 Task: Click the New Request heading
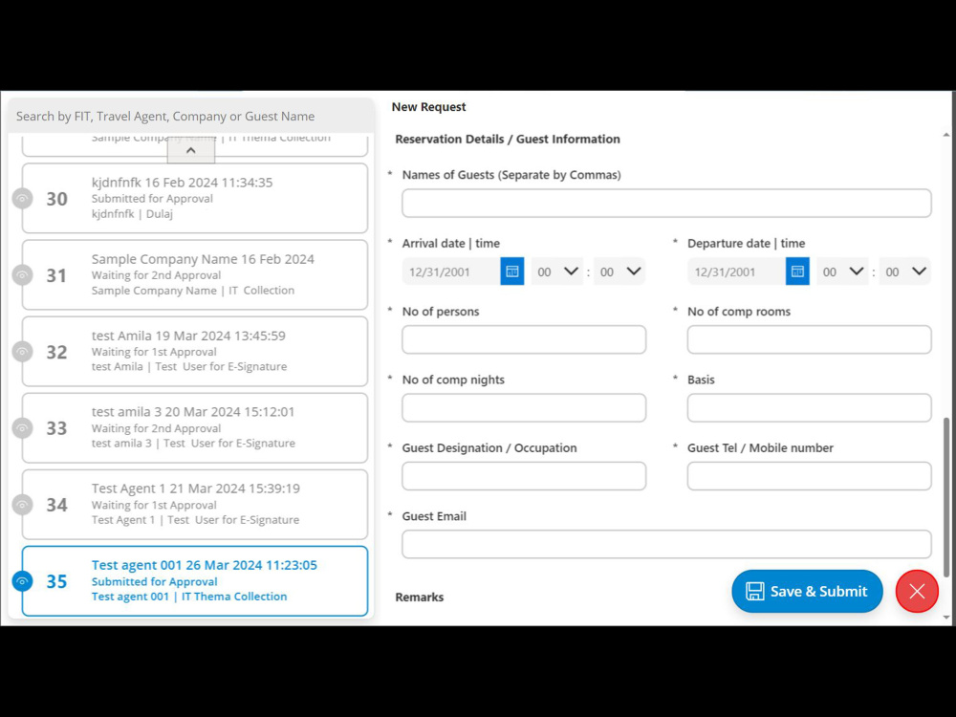[428, 107]
